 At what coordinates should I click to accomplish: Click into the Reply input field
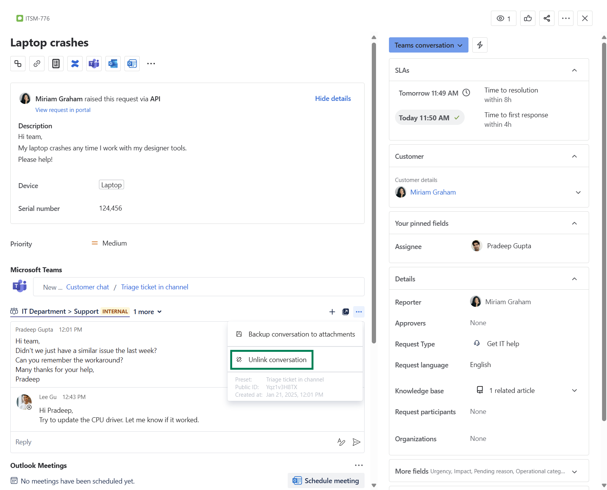(171, 442)
